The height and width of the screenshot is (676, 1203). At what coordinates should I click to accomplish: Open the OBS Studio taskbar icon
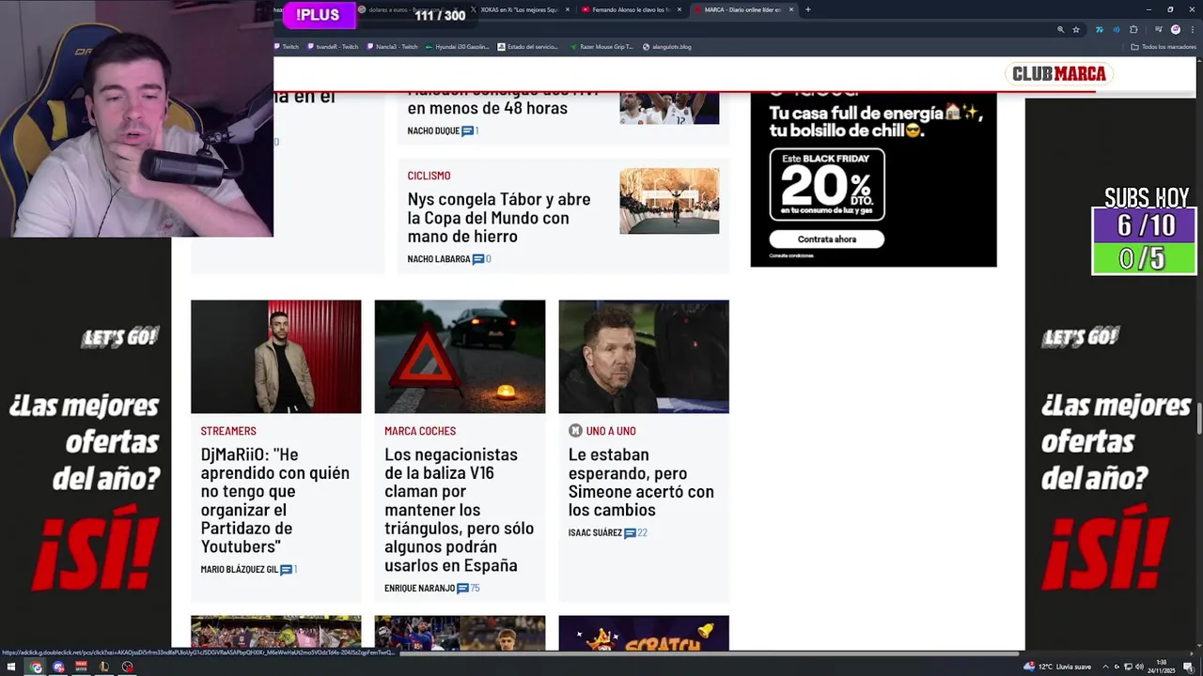point(127,667)
